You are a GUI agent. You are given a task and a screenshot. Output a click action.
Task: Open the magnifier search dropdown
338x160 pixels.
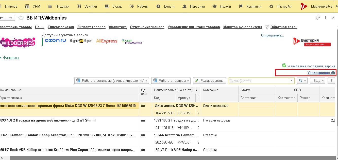point(302,81)
